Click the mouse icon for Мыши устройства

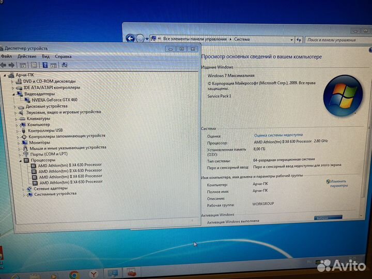coord(25,149)
